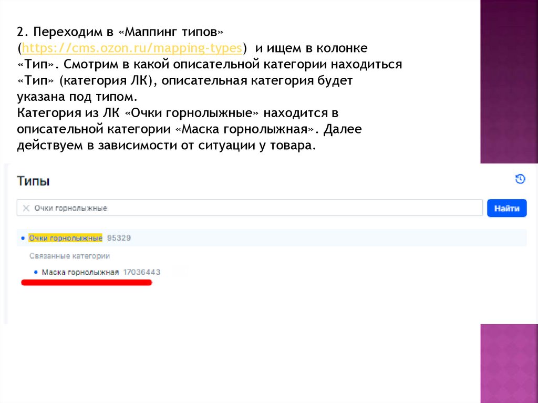The width and height of the screenshot is (538, 403).
Task: Click the Типы page heading
Action: pos(33,181)
